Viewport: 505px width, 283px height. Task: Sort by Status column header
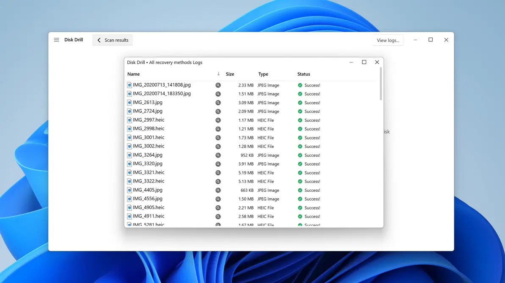[304, 74]
